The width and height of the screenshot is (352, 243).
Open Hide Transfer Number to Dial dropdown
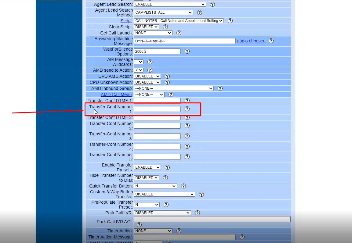point(146,178)
